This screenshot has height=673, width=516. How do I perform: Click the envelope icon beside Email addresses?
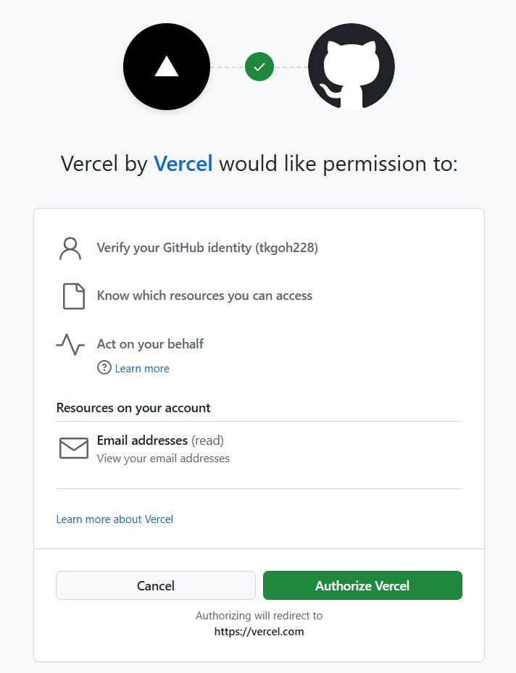point(72,448)
